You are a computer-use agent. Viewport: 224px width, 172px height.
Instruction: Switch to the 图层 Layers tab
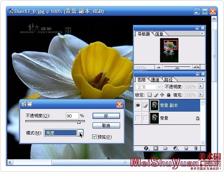[142, 80]
